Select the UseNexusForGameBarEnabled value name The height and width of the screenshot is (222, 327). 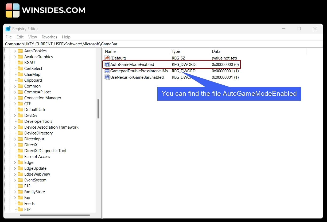[137, 77]
